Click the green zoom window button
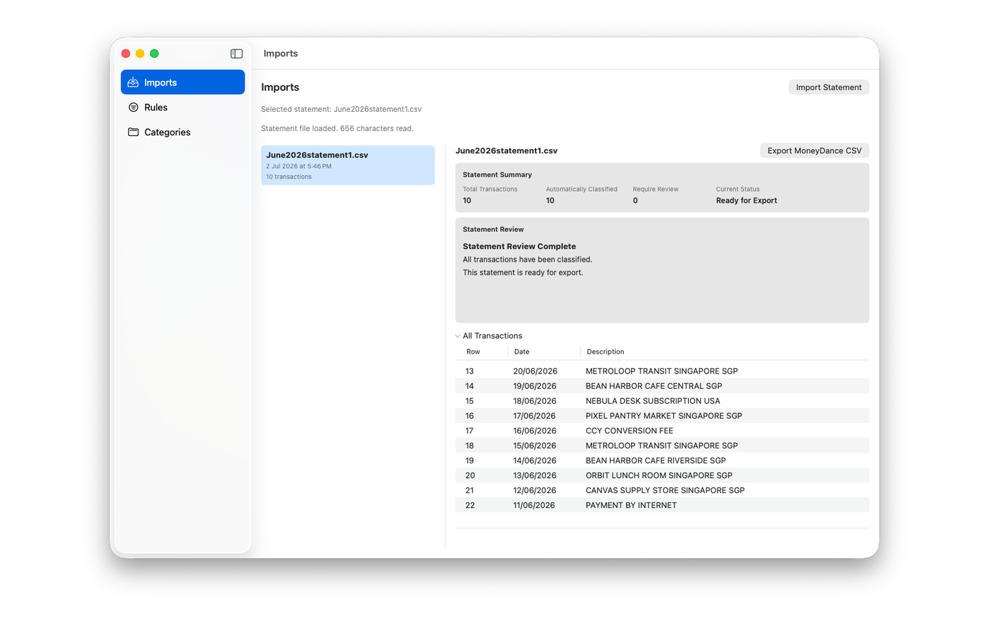989x618 pixels. click(x=155, y=54)
